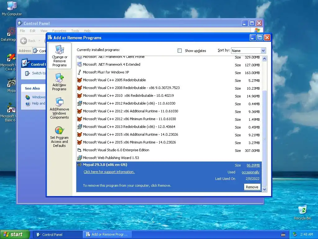Minimize the Add or Remove Programs window
318x239 pixels.
point(253,38)
